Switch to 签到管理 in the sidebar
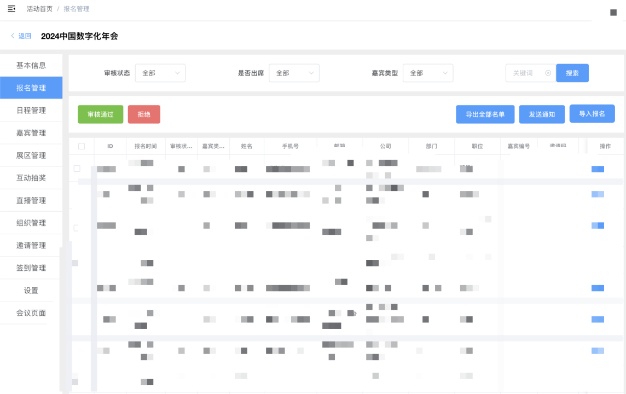 click(x=31, y=268)
